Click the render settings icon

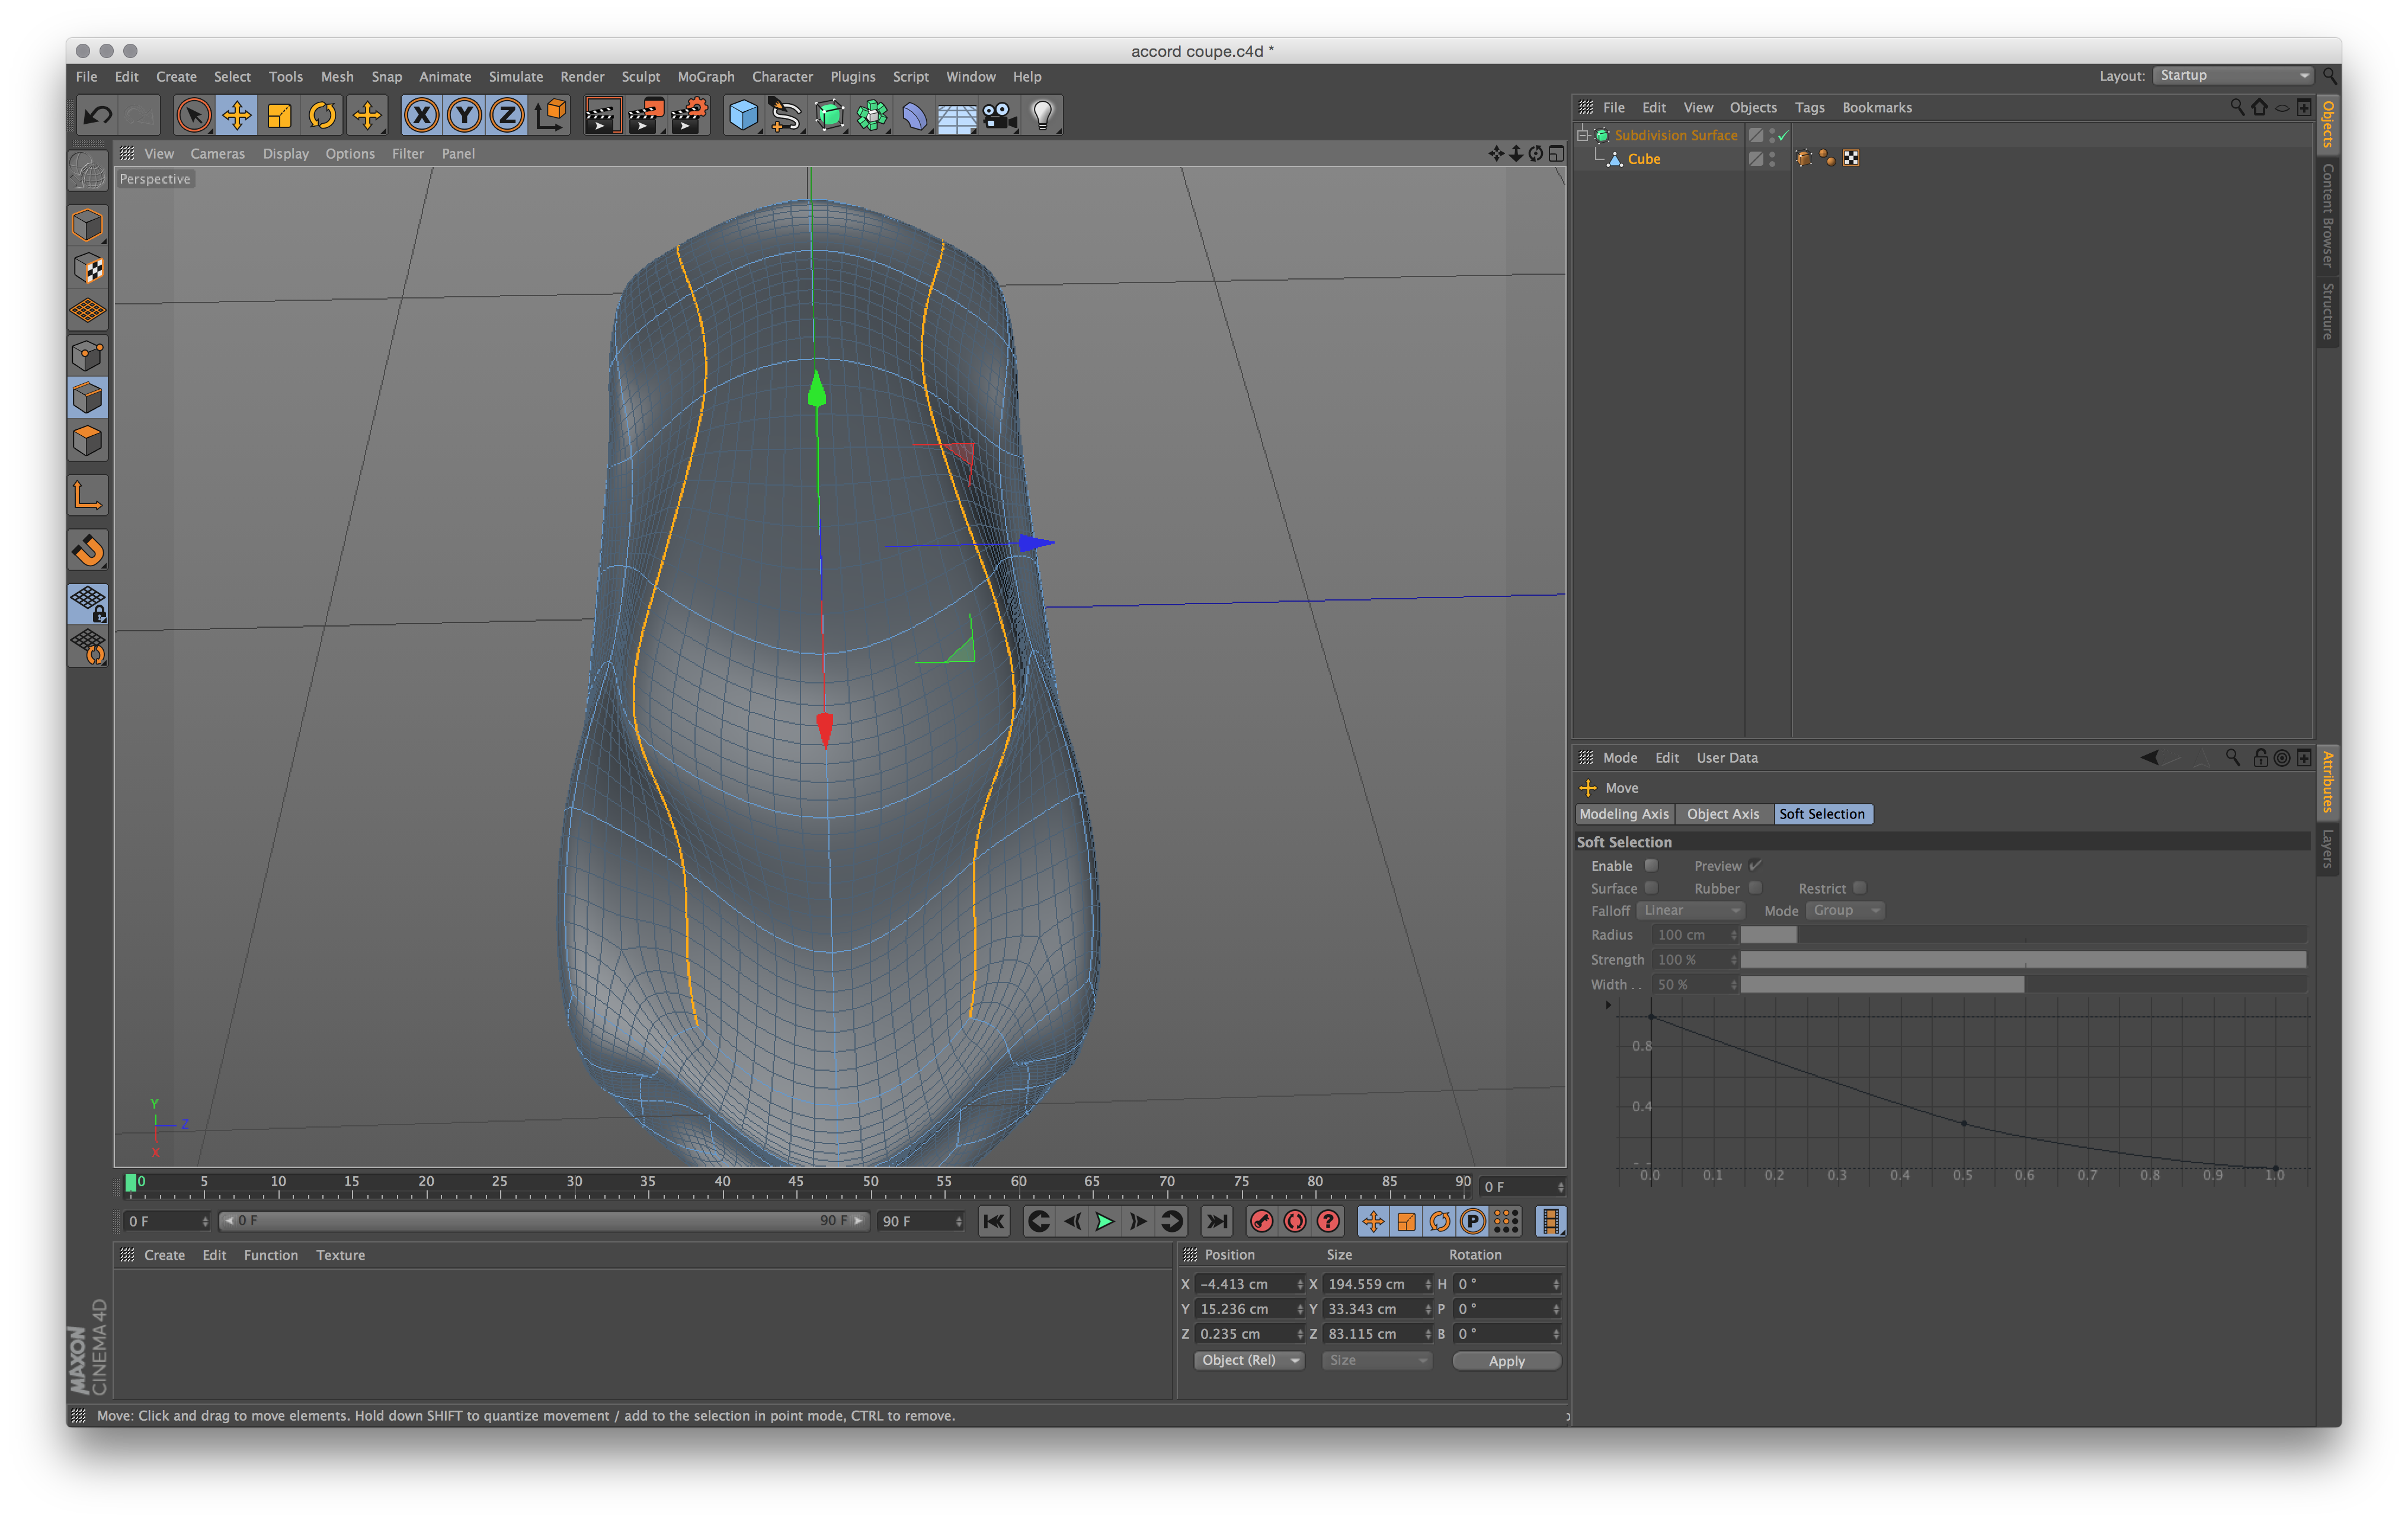[x=693, y=114]
